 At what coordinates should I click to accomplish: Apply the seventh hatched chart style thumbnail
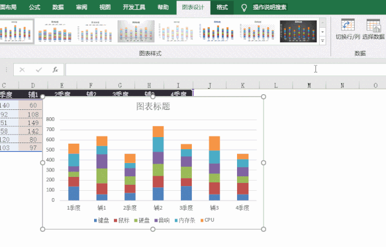258,31
